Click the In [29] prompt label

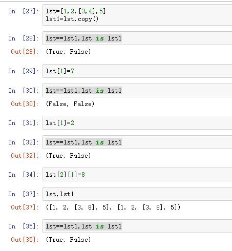click(x=24, y=71)
